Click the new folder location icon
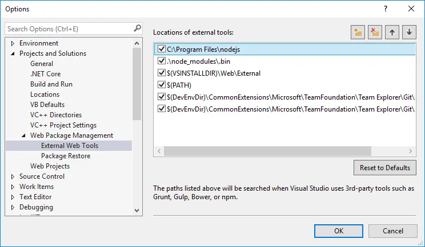This screenshot has width=425, height=247. 358,32
